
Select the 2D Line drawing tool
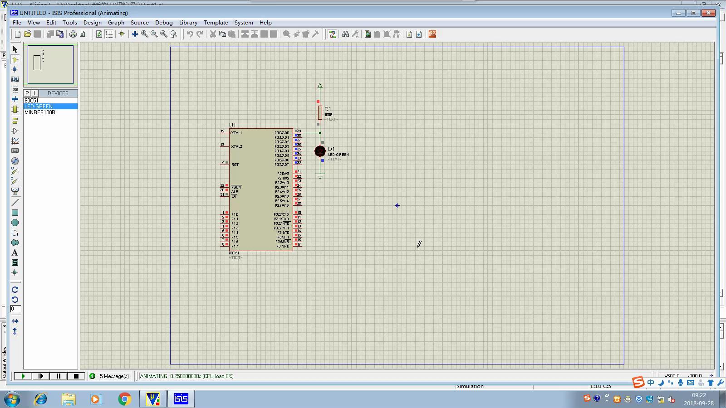point(15,203)
